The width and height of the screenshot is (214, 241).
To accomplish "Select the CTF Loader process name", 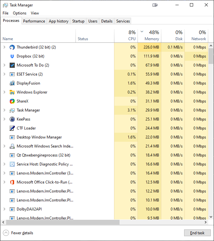I will (26, 128).
